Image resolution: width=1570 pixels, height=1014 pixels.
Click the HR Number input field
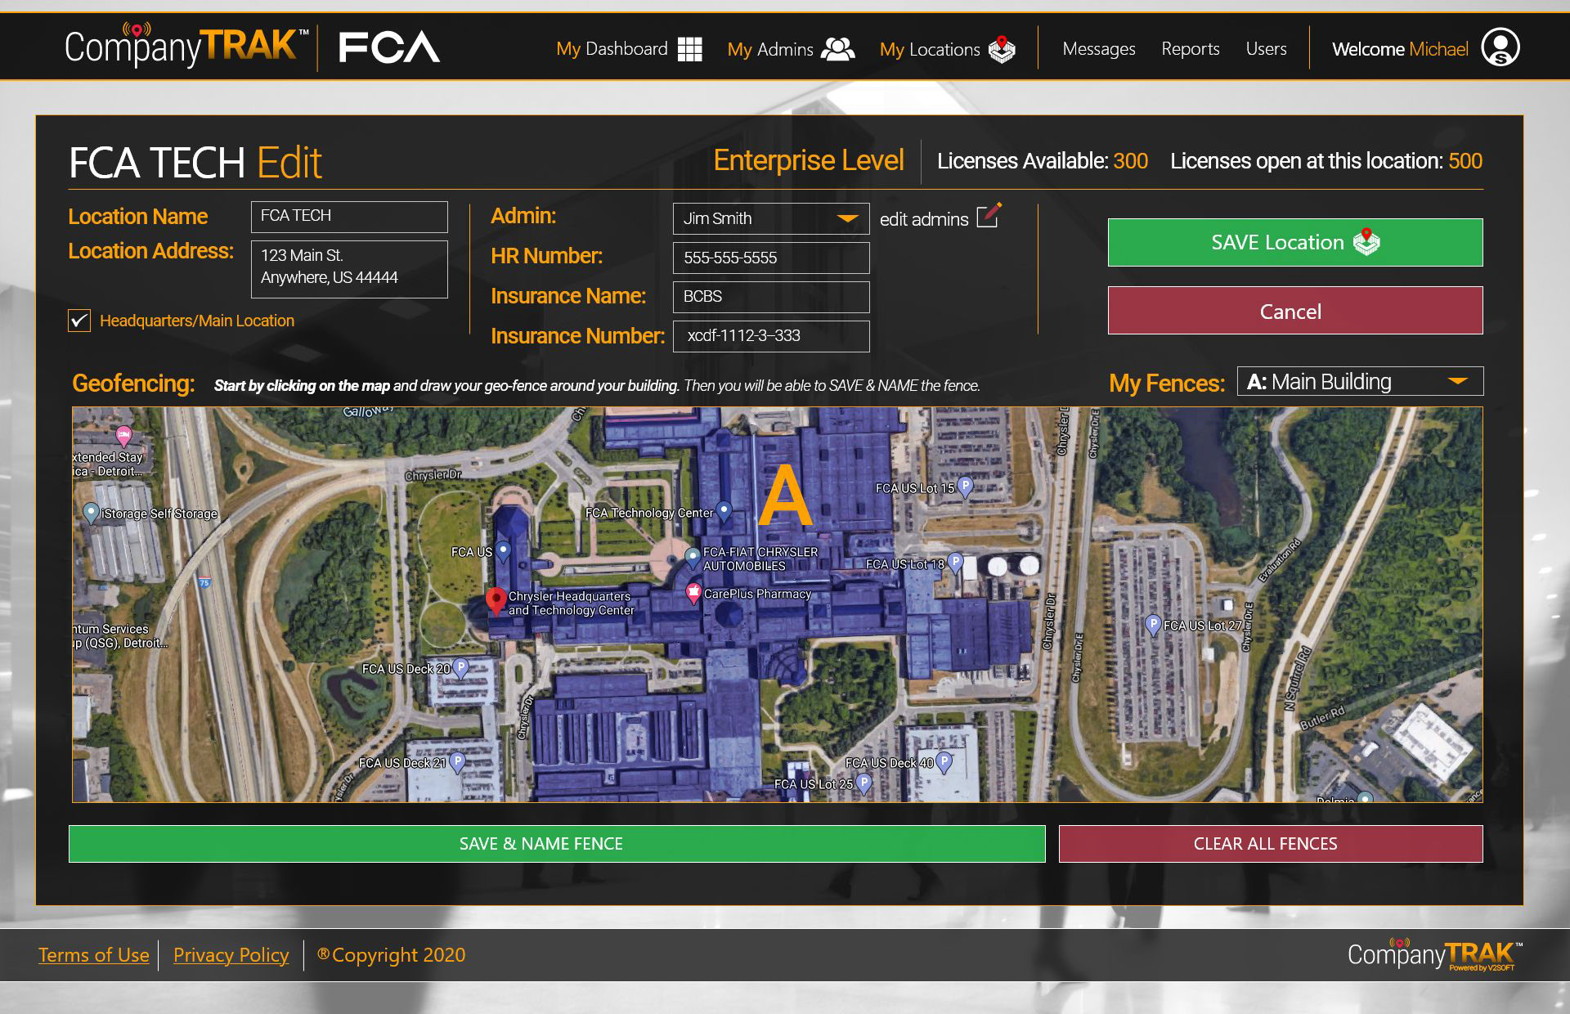coord(770,258)
